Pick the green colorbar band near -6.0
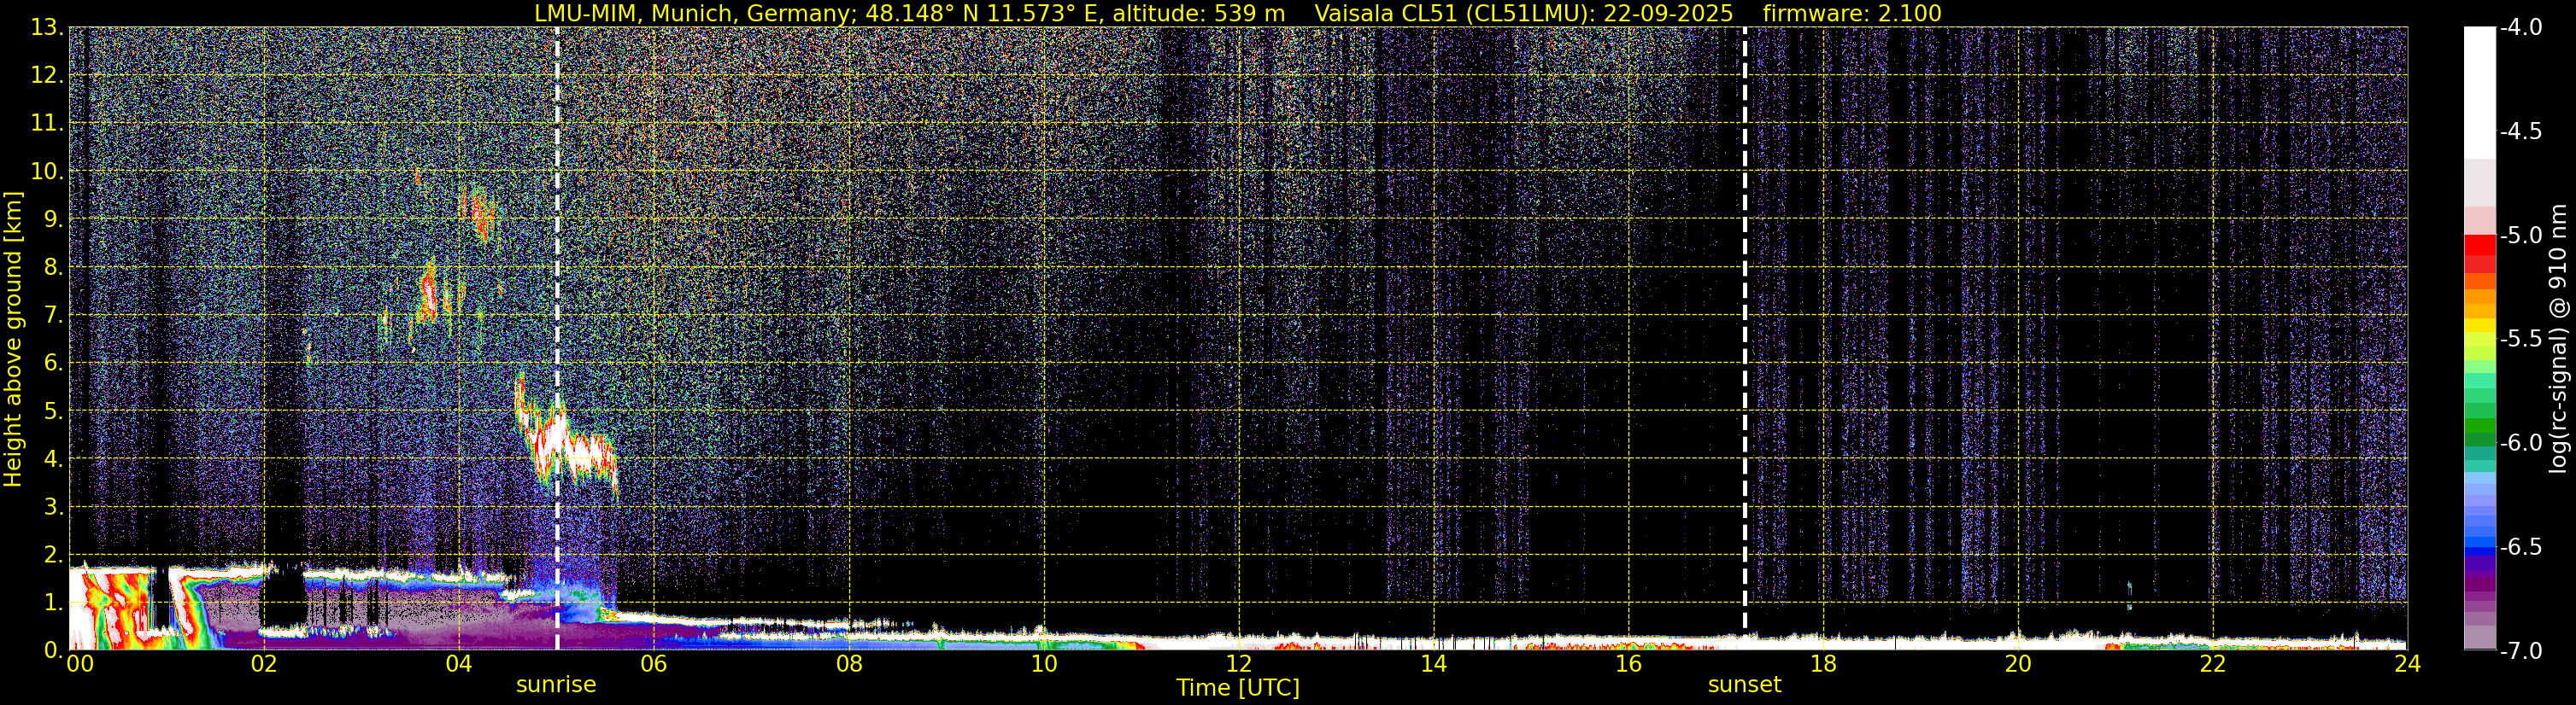Image resolution: width=2576 pixels, height=705 pixels. click(2479, 431)
